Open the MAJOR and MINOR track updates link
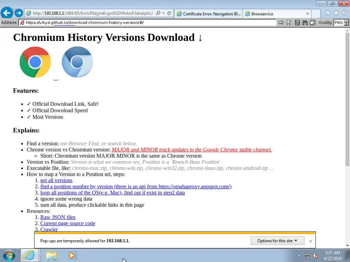 pos(192,150)
